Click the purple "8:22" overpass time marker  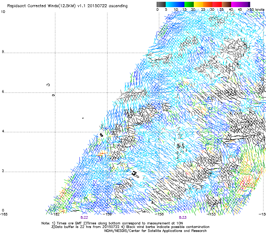(x=84, y=218)
